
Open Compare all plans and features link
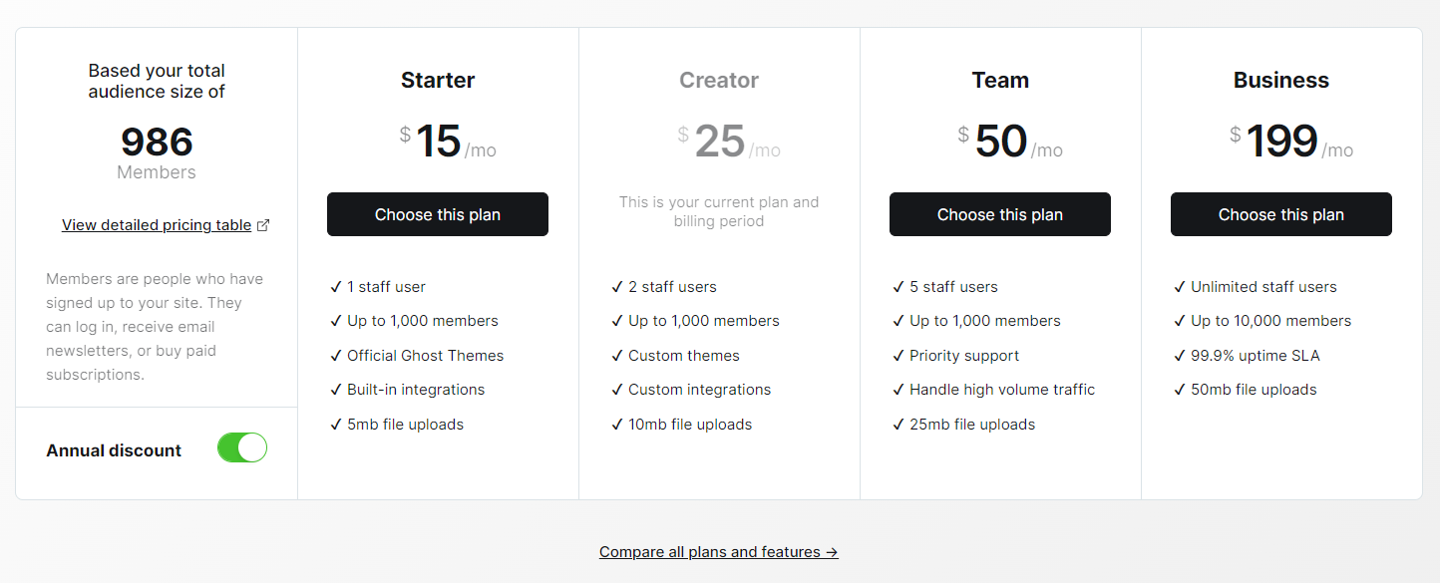click(719, 551)
